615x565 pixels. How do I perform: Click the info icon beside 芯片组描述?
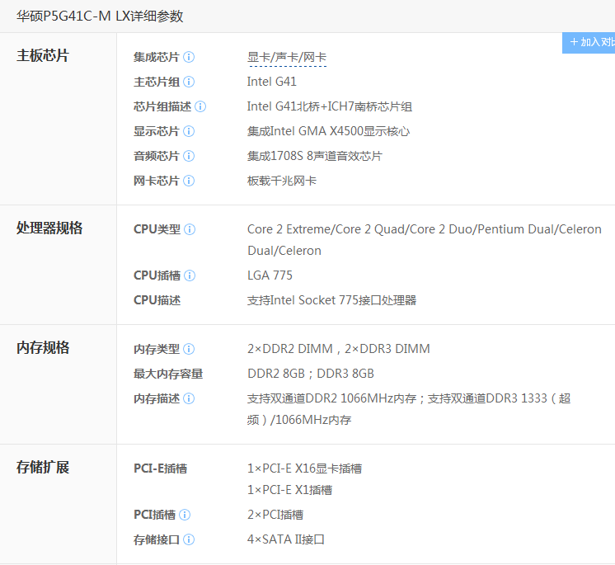200,106
